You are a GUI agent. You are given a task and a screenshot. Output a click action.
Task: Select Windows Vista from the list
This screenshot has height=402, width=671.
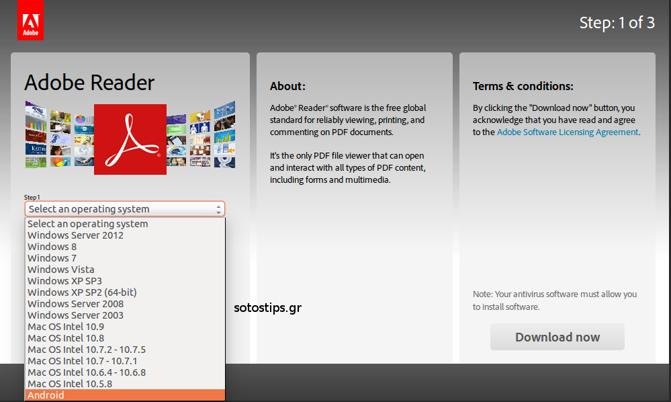pos(60,269)
